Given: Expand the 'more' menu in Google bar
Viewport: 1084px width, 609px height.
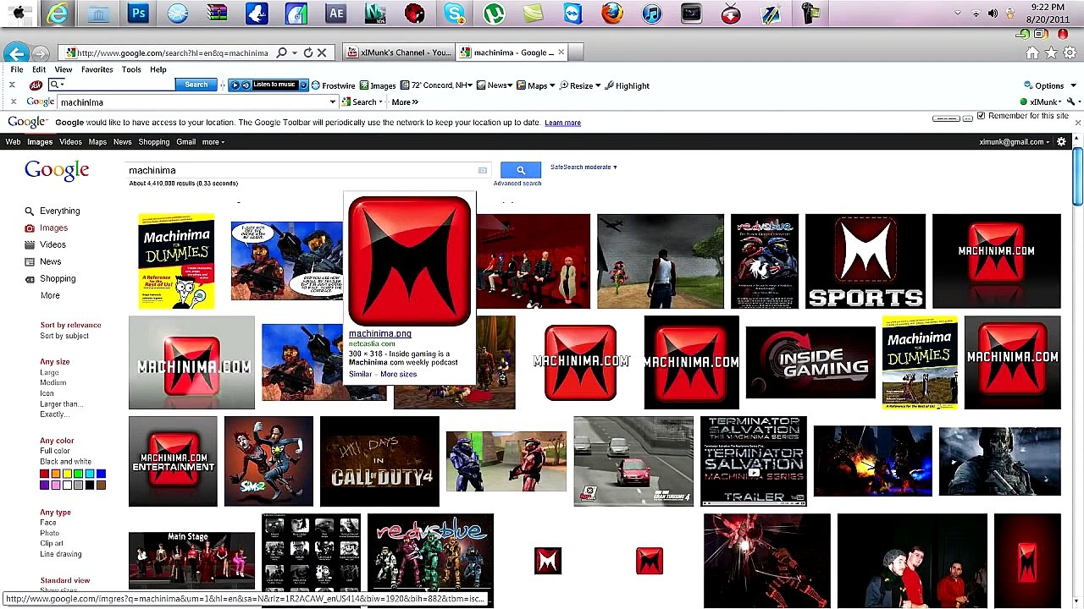Looking at the screenshot, I should [x=213, y=142].
